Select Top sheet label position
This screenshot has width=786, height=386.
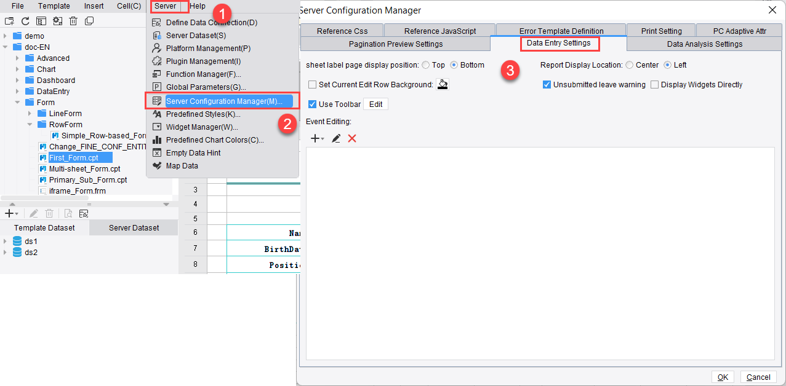click(x=426, y=65)
